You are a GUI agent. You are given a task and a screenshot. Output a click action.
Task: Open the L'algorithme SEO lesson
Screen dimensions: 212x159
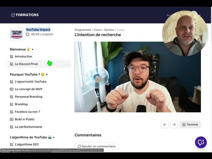click(27, 144)
